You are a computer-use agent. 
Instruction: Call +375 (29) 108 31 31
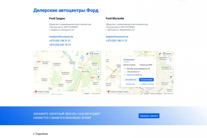click(60, 41)
